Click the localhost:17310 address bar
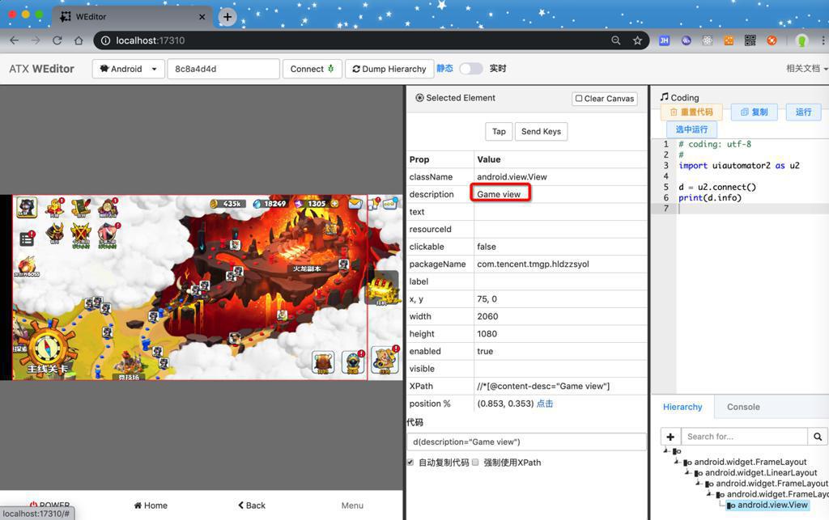The image size is (829, 520). pos(349,40)
